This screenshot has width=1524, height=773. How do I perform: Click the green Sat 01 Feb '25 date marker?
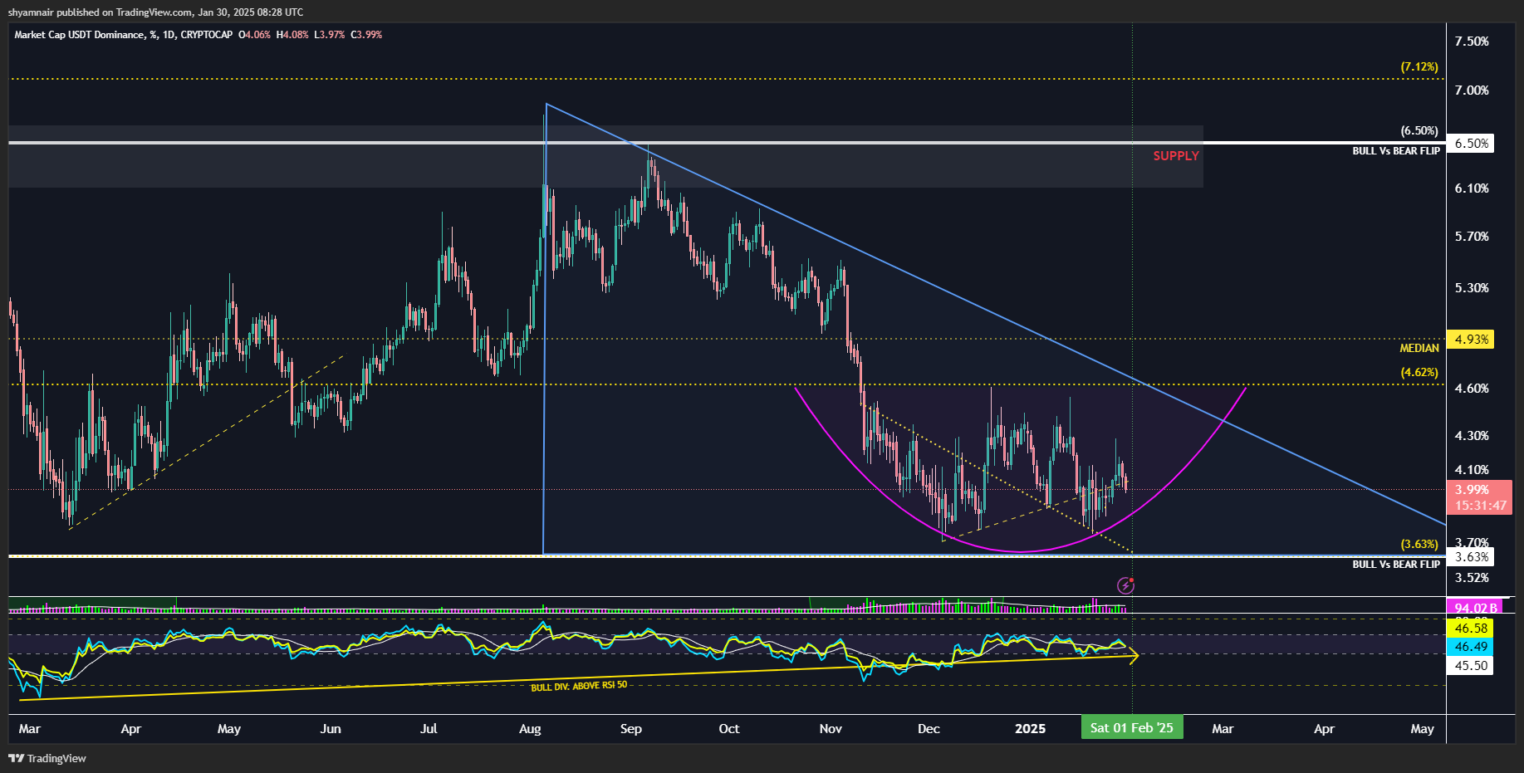pyautogui.click(x=1132, y=728)
